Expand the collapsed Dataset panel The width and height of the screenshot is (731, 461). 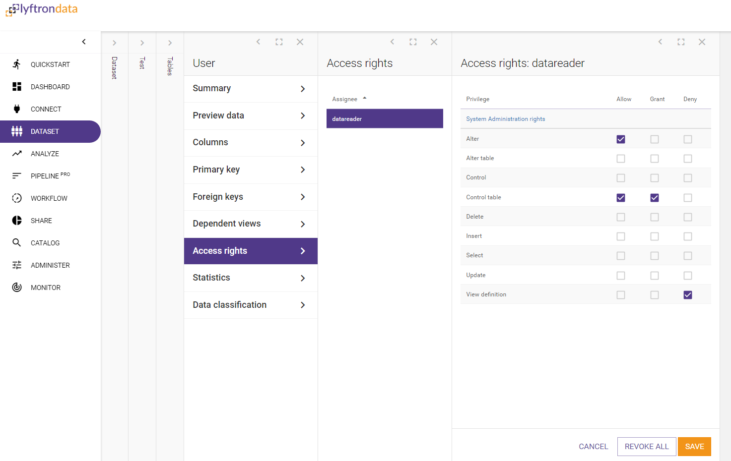pos(114,43)
